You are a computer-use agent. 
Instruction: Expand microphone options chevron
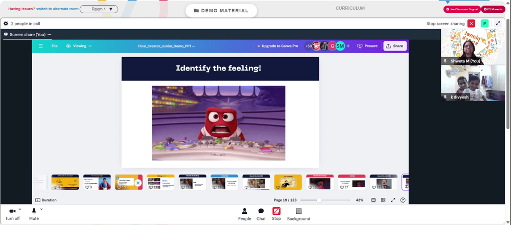(41, 209)
